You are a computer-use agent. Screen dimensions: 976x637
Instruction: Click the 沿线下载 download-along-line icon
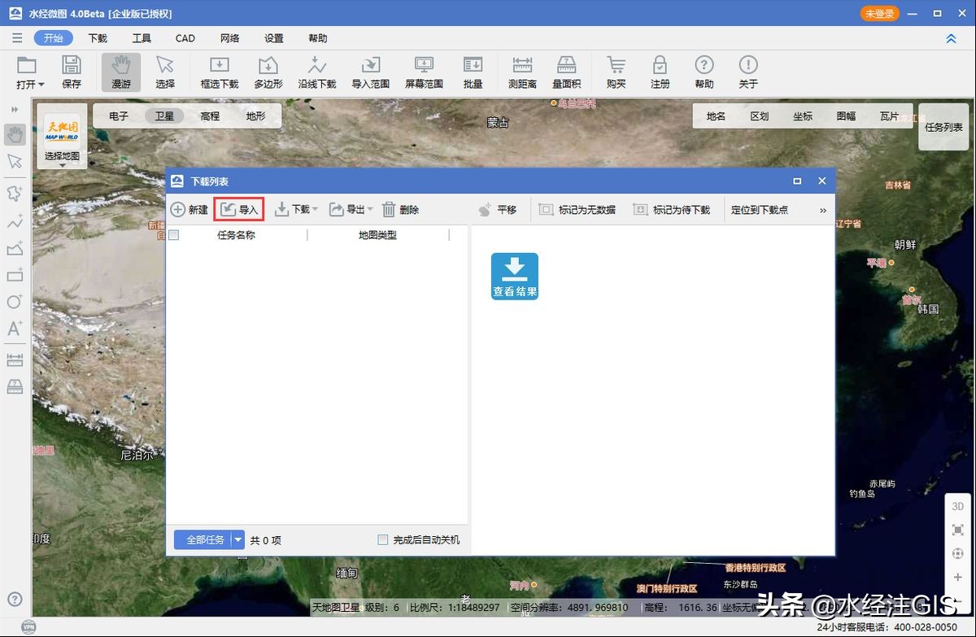(317, 72)
